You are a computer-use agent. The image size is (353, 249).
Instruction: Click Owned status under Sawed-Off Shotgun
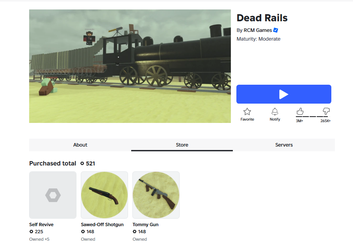point(88,239)
